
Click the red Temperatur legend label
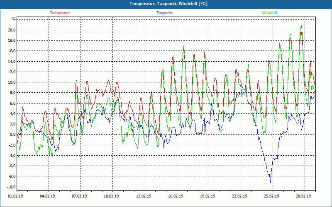[x=60, y=13]
